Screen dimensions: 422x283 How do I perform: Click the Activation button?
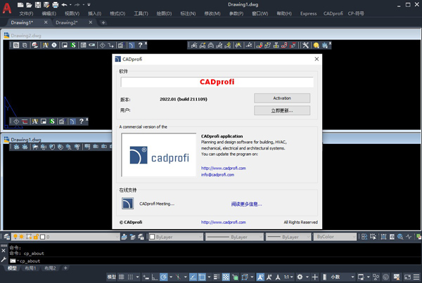(x=282, y=98)
